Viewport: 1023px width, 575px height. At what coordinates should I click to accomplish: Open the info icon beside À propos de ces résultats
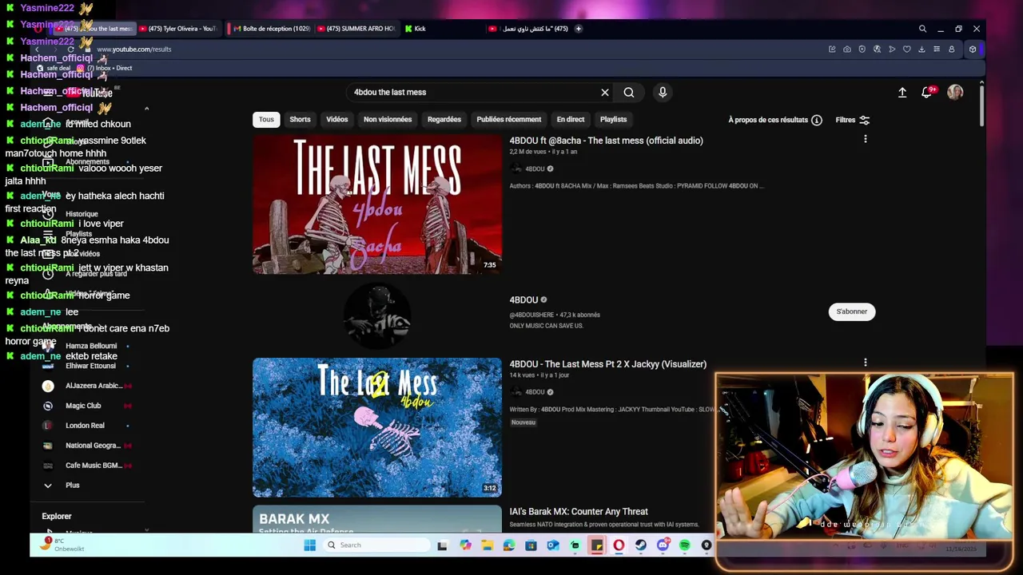[817, 120]
